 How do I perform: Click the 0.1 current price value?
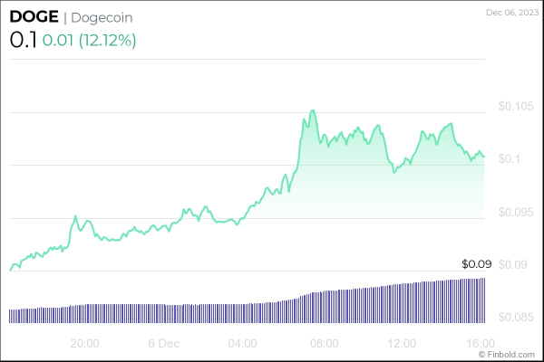(x=23, y=41)
